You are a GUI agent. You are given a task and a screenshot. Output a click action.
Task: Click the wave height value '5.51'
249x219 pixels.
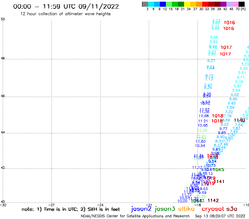coord(242,73)
